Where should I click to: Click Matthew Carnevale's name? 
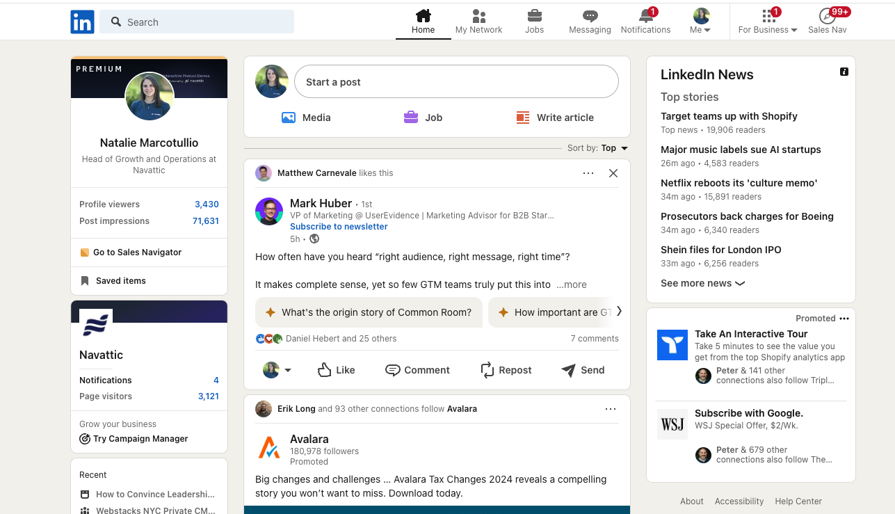[x=319, y=173]
